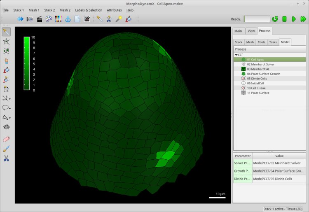The image size is (309, 212).
Task: Click the camera screenshot icon in toolbar
Action: point(30,19)
